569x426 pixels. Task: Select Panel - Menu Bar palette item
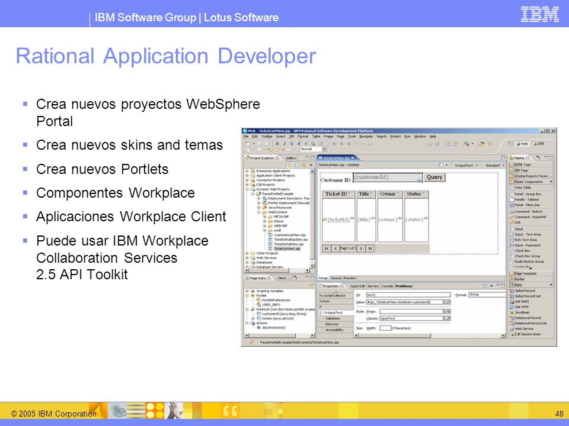pos(525,205)
